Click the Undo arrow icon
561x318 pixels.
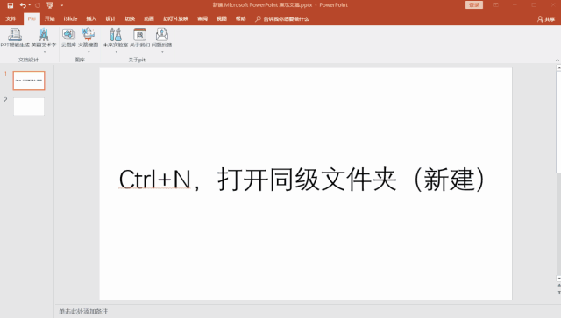[x=23, y=5]
